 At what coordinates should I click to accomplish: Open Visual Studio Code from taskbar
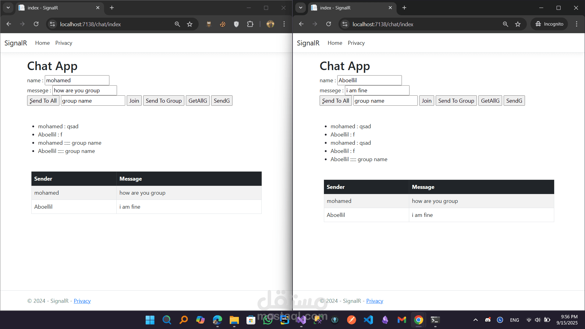pyautogui.click(x=368, y=320)
